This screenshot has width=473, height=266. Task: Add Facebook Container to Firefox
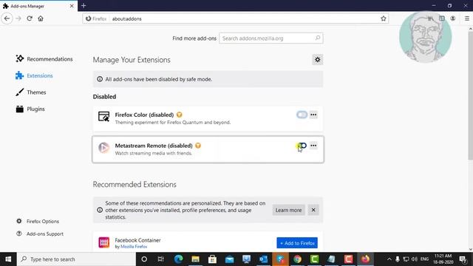tap(297, 243)
